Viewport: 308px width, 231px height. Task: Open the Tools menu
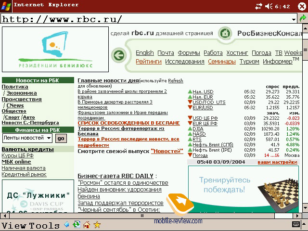[44, 226]
